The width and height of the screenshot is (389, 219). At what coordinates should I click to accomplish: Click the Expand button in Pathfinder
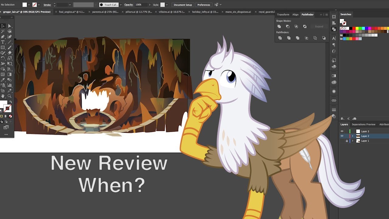tap(319, 26)
